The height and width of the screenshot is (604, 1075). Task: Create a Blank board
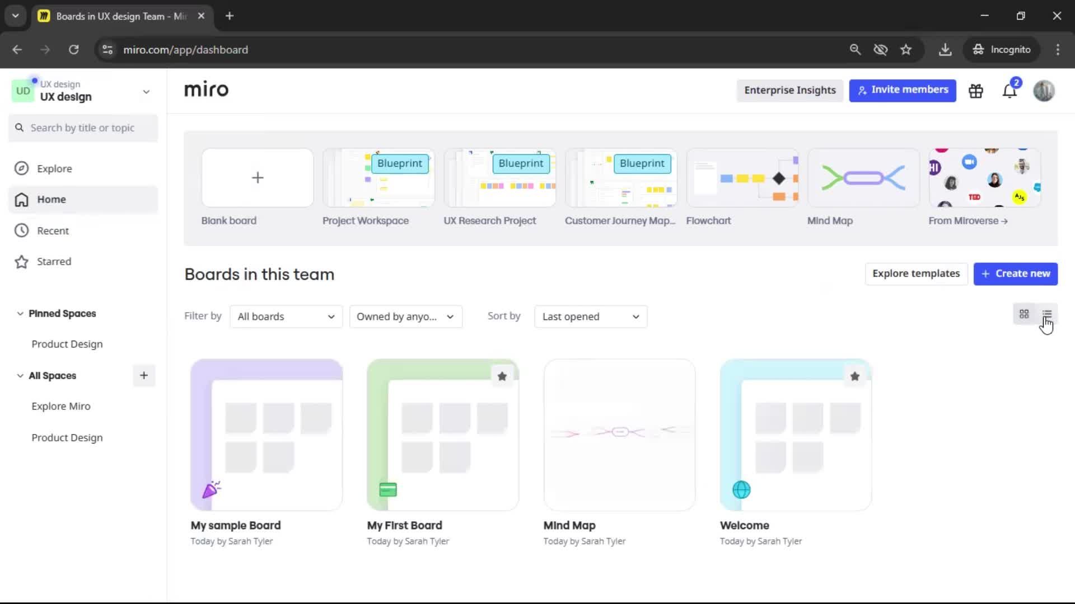258,178
